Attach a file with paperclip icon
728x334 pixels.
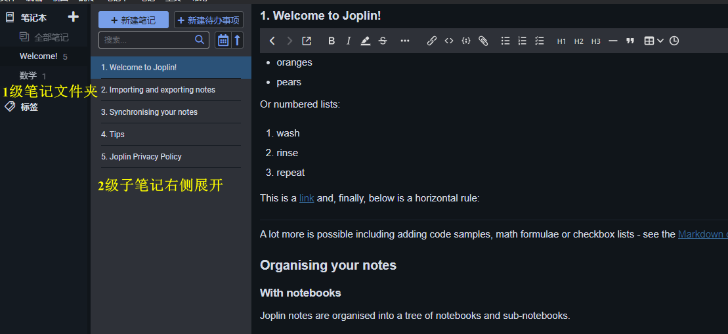[x=483, y=41]
